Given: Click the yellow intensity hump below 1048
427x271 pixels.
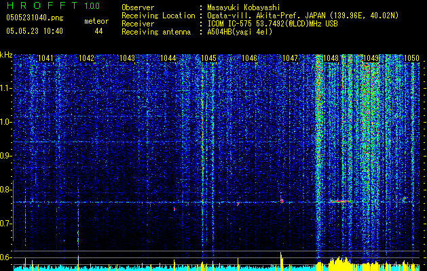Looking at the screenshot, I should pyautogui.click(x=339, y=264).
